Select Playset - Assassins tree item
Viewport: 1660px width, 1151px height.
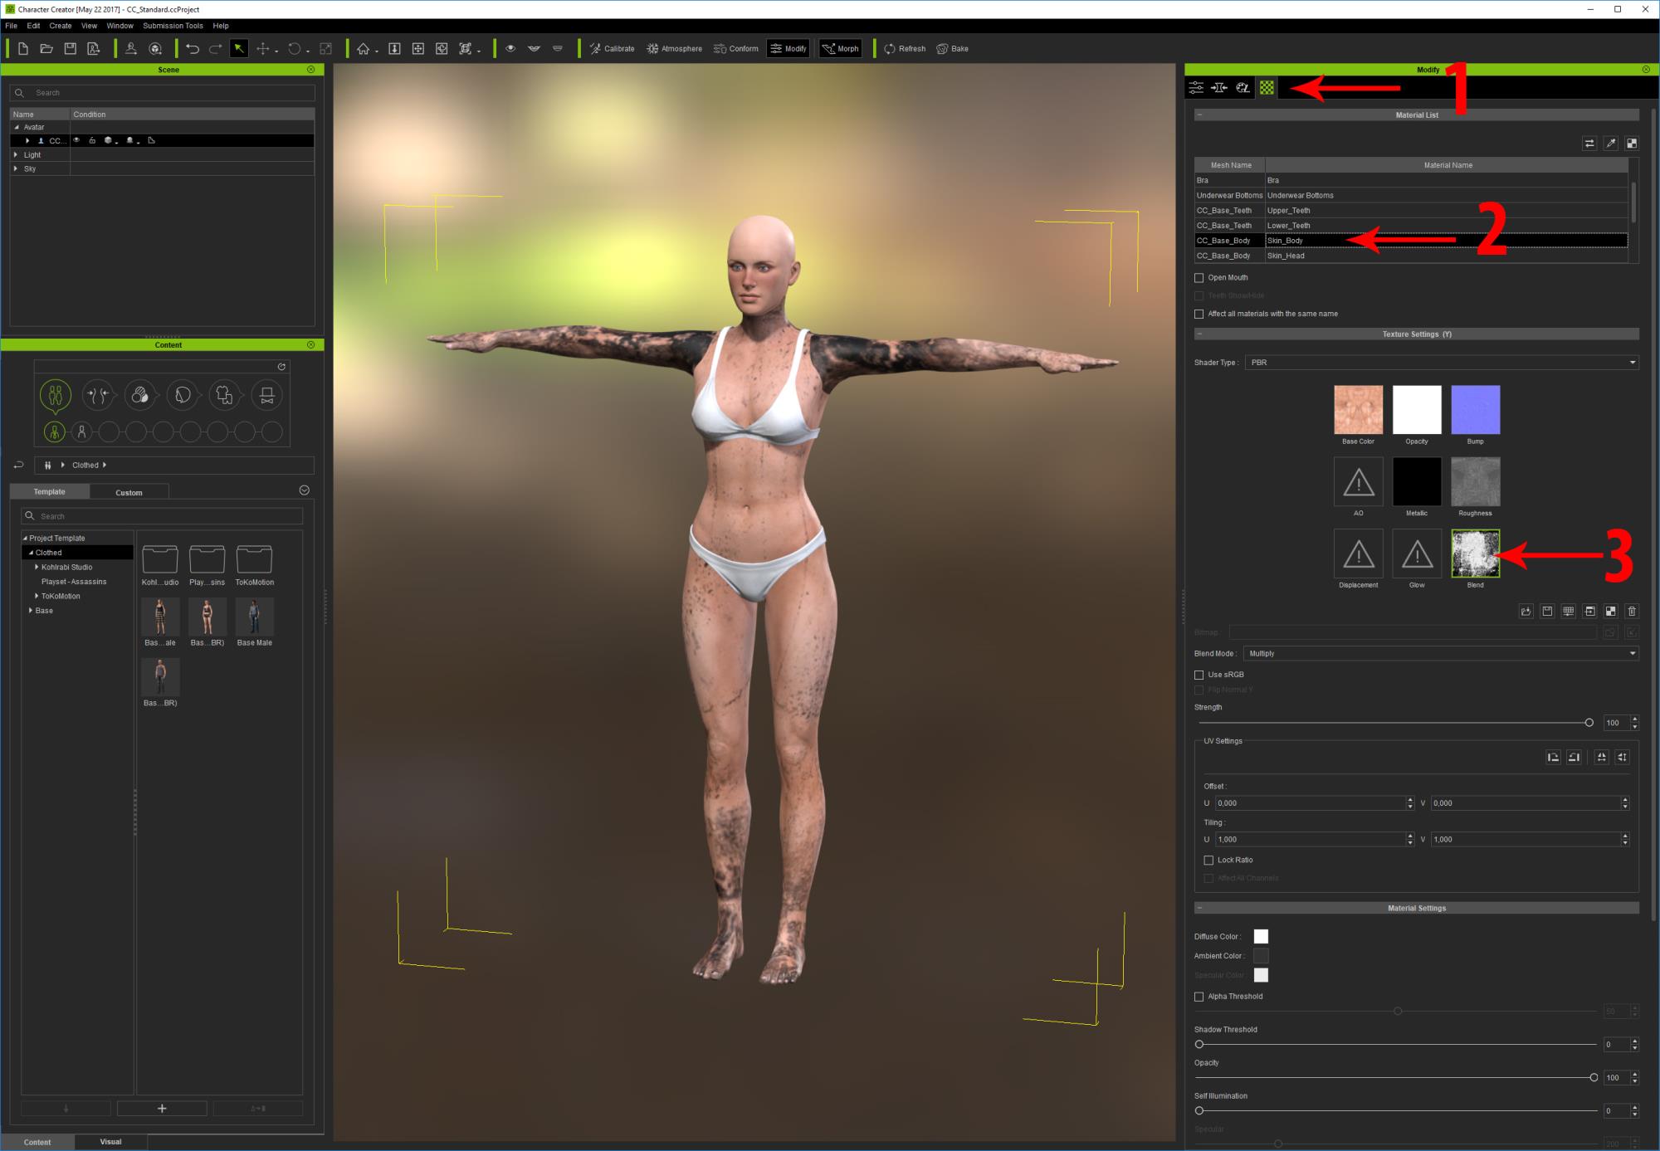coord(74,582)
